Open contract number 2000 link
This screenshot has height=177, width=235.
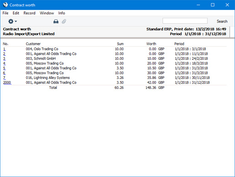tap(7, 83)
